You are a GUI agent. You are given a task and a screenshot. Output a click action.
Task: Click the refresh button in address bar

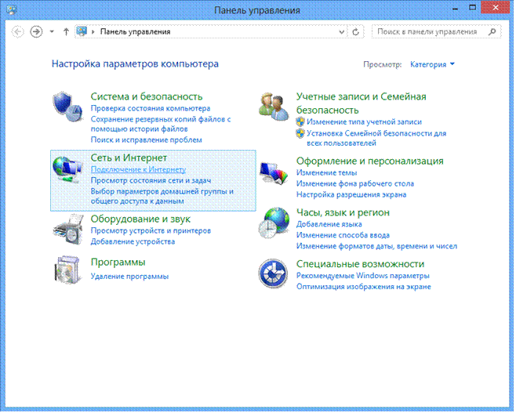(x=357, y=32)
